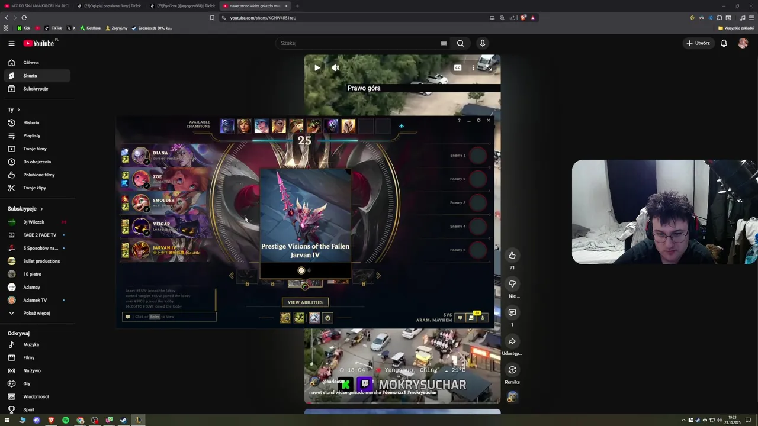This screenshot has height=426, width=758.
Task: Switch to Oglądaj popularne filmy TikTok tab
Action: click(x=110, y=6)
